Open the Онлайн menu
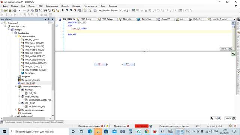This screenshot has width=240, height=135. click(x=65, y=6)
